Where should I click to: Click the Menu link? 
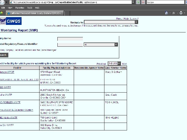pyautogui.click(x=119, y=19)
